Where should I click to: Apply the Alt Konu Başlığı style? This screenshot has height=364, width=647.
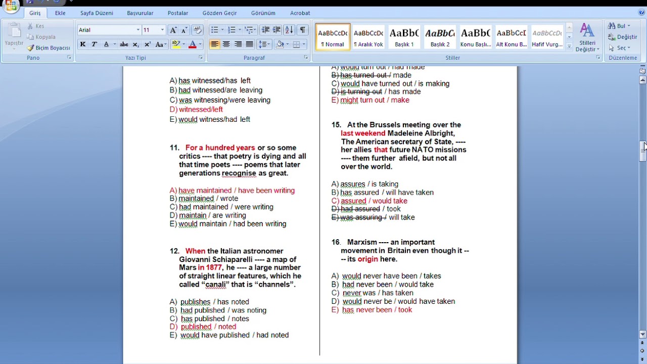[x=511, y=37]
